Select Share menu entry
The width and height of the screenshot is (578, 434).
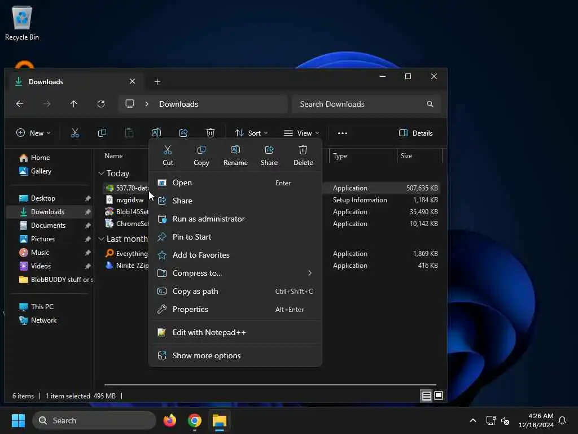[235, 201]
